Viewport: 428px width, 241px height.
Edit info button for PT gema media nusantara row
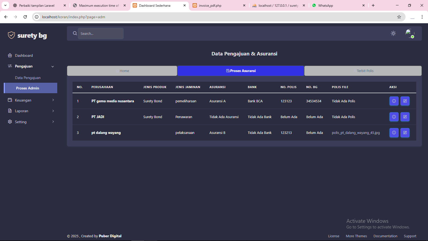coord(405,101)
